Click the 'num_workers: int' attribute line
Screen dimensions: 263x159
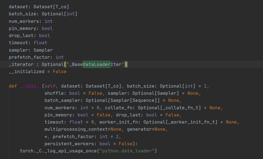point(31,21)
